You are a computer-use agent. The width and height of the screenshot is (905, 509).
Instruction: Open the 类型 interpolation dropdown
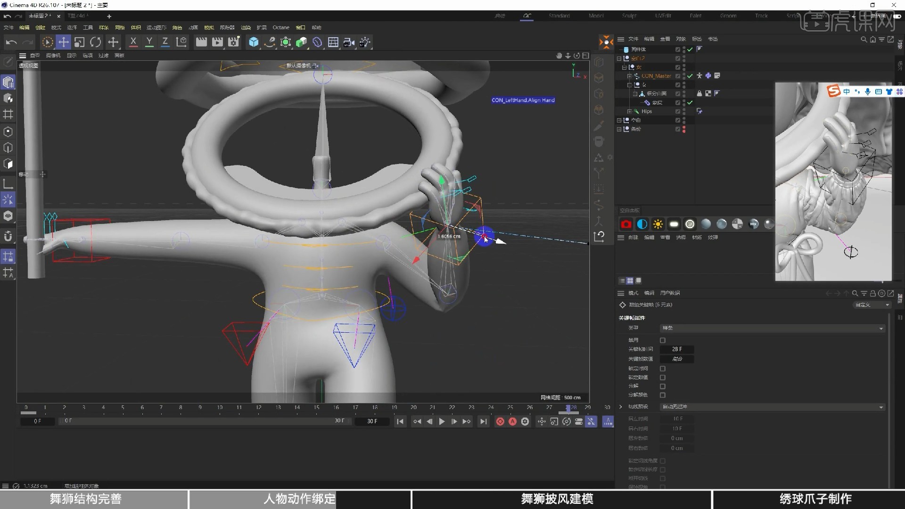click(772, 328)
